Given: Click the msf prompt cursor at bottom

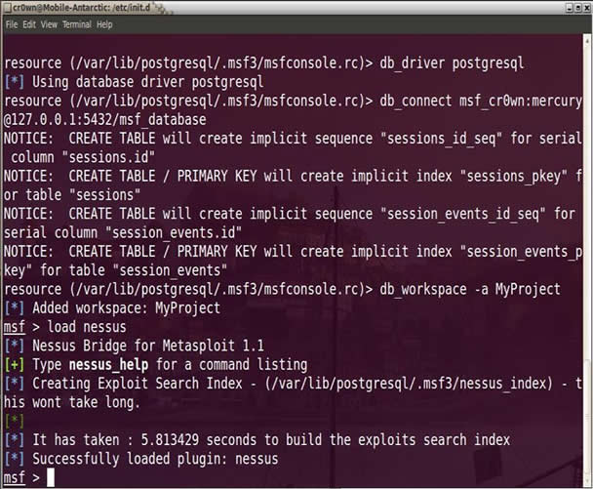Looking at the screenshot, I should 51,477.
